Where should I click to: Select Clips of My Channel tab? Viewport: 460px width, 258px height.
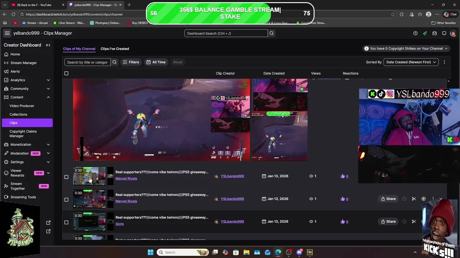tap(79, 49)
